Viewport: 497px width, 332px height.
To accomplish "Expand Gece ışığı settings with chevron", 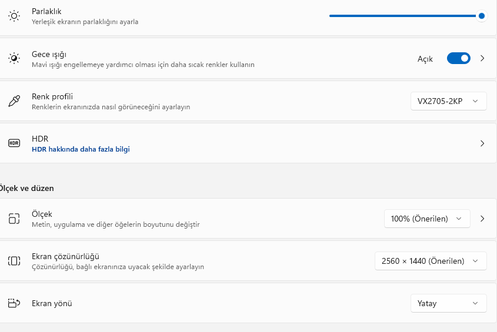I will point(482,58).
